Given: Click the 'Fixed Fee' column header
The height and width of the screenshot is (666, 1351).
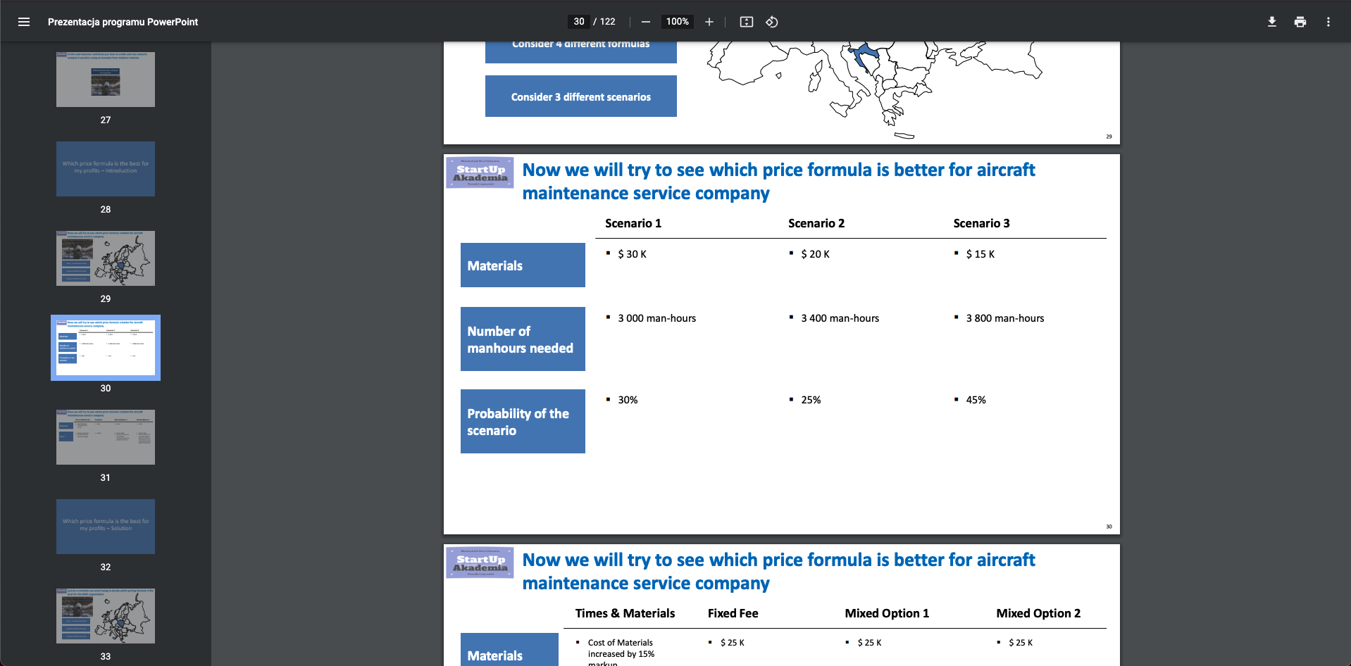Looking at the screenshot, I should coord(733,613).
